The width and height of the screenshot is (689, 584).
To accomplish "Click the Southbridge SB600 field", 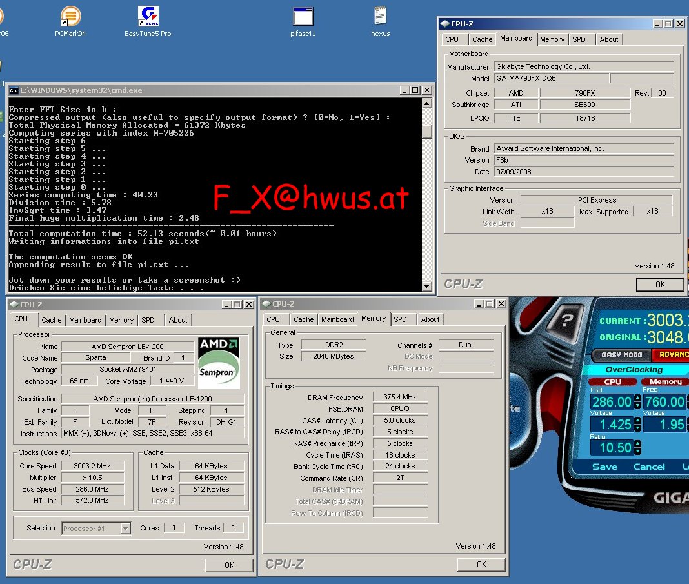I will (x=585, y=105).
